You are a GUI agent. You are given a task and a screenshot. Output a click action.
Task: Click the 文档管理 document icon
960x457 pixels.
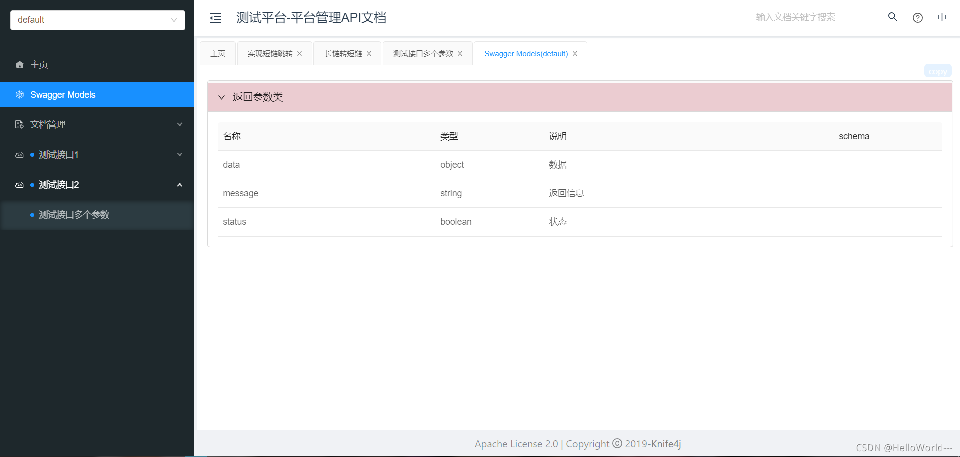pos(20,124)
